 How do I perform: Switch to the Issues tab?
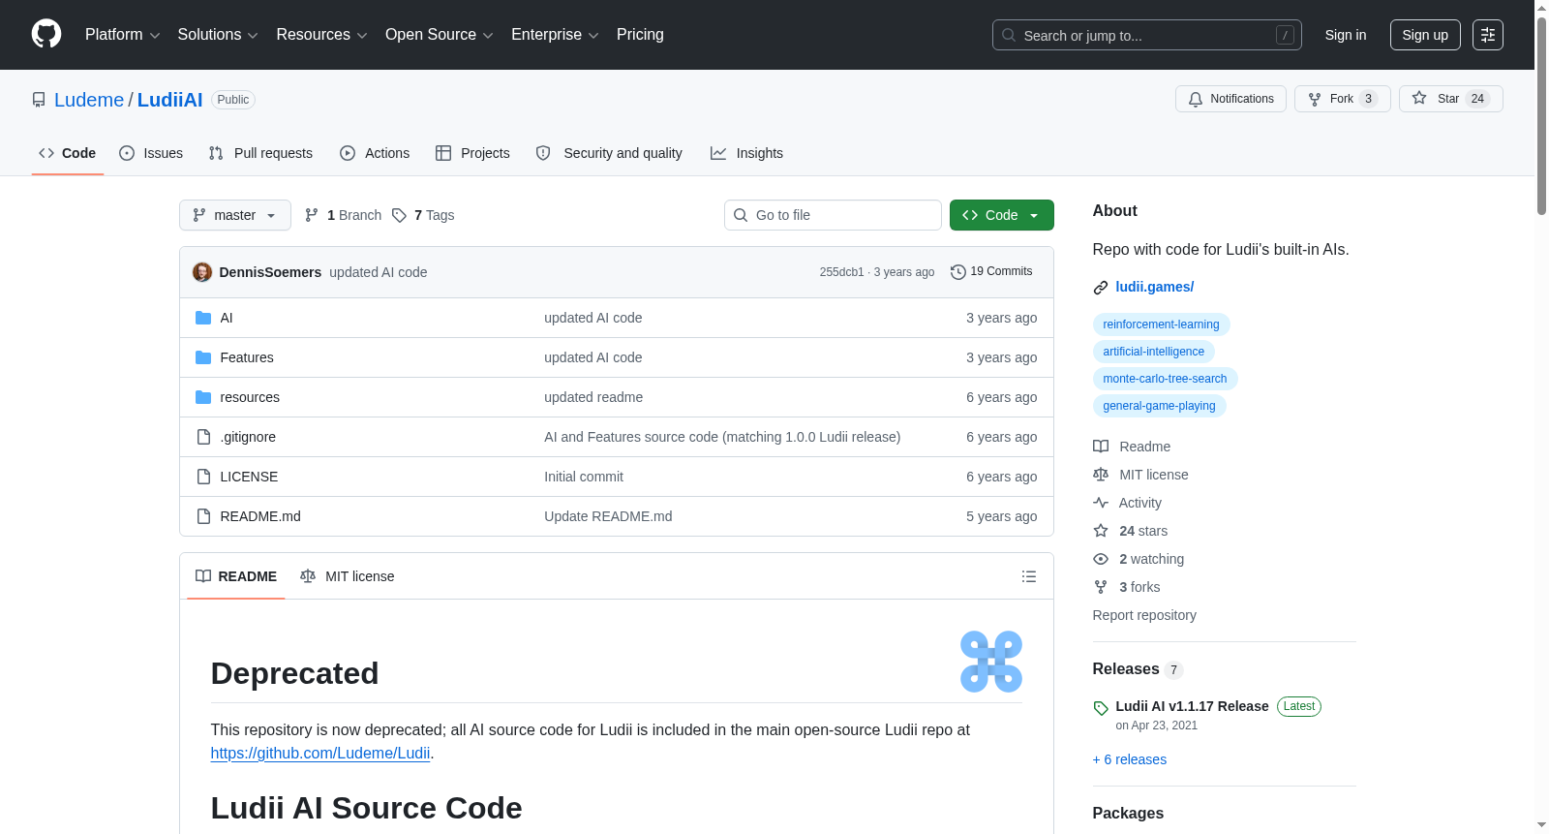(151, 153)
